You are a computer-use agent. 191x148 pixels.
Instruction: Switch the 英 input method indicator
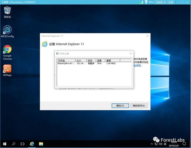tap(165, 144)
